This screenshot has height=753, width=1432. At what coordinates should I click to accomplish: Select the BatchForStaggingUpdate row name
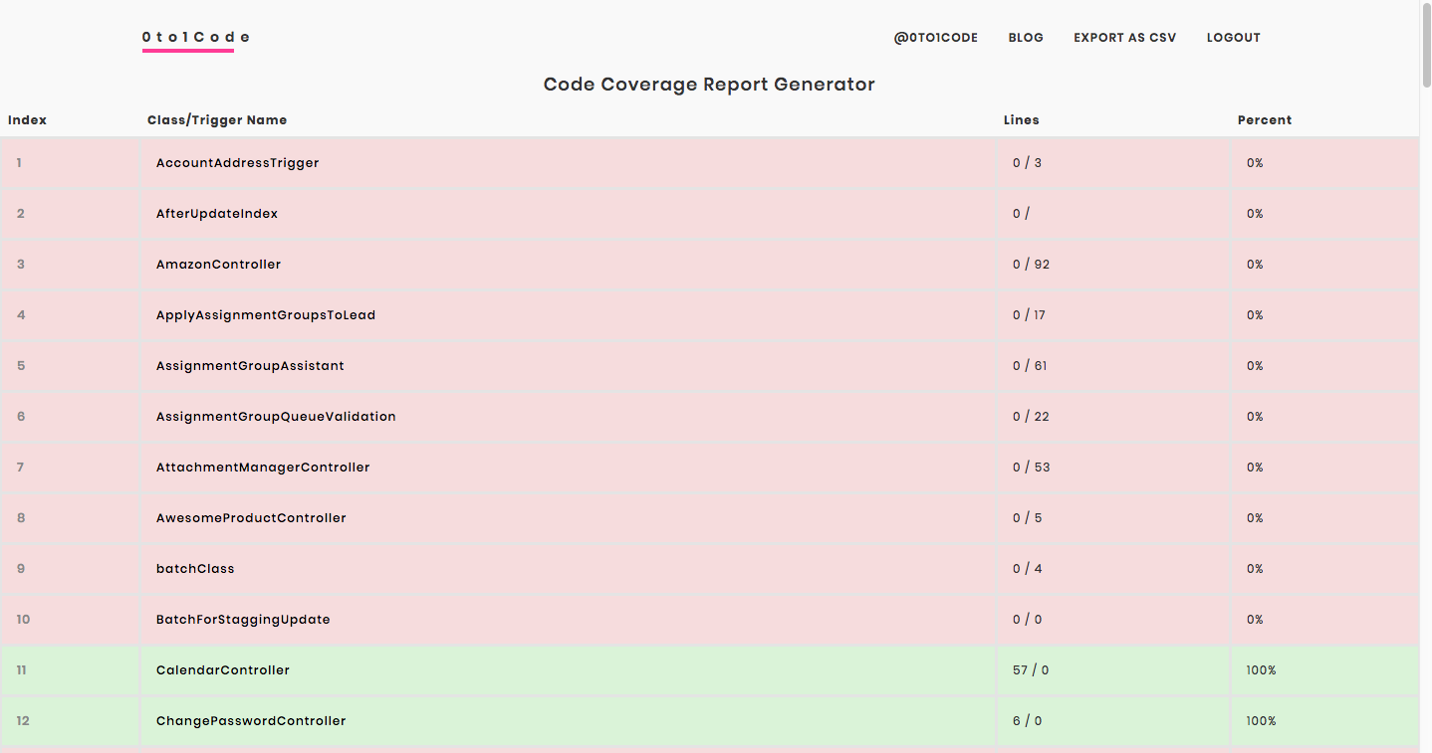(x=243, y=620)
